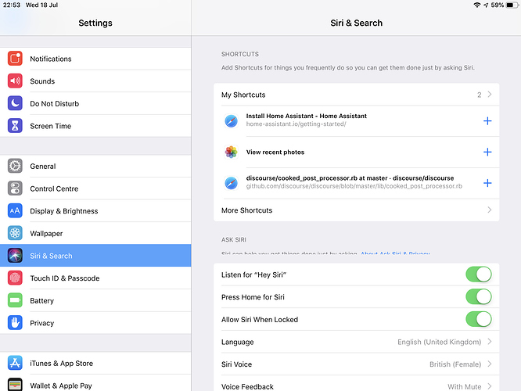This screenshot has width=521, height=391.
Task: Tap the Touch ID fingerprint icon
Action: 15,278
